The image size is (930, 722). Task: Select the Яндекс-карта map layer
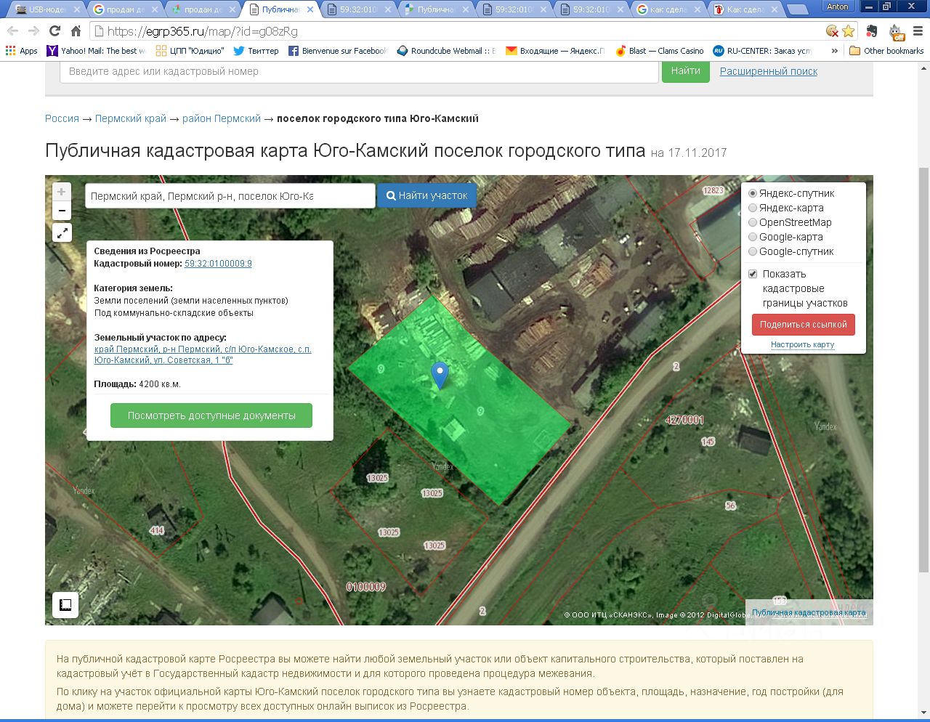(753, 208)
